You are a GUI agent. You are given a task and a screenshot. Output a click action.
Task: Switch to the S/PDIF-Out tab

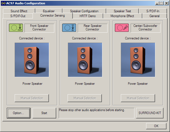18,16
